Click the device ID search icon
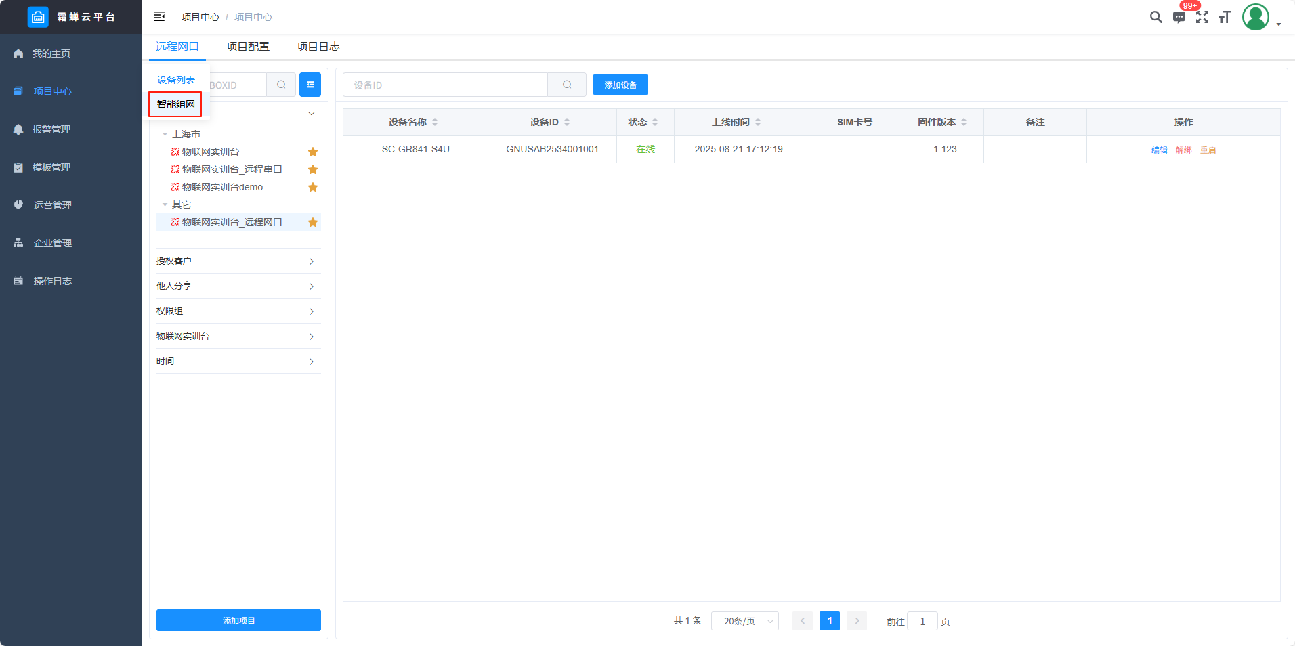This screenshot has height=646, width=1295. 567,85
